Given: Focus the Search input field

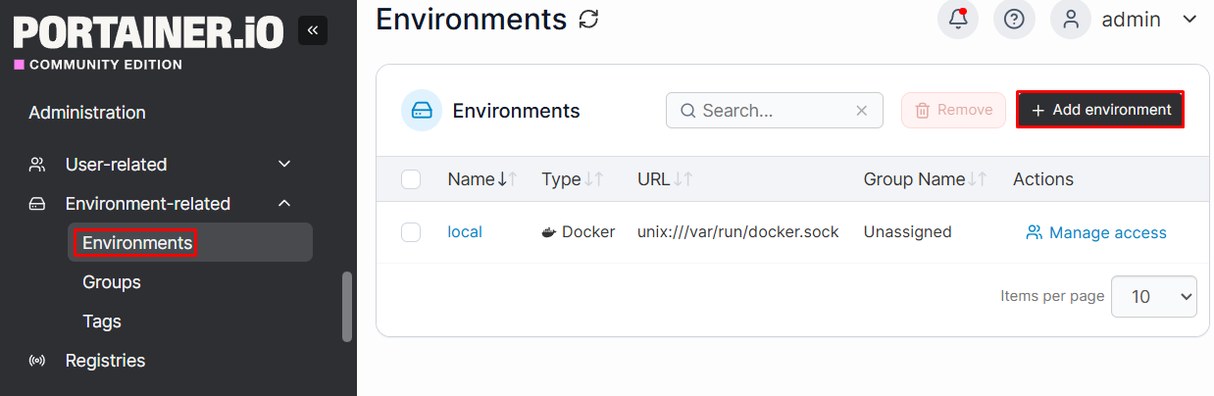Looking at the screenshot, I should click(775, 111).
